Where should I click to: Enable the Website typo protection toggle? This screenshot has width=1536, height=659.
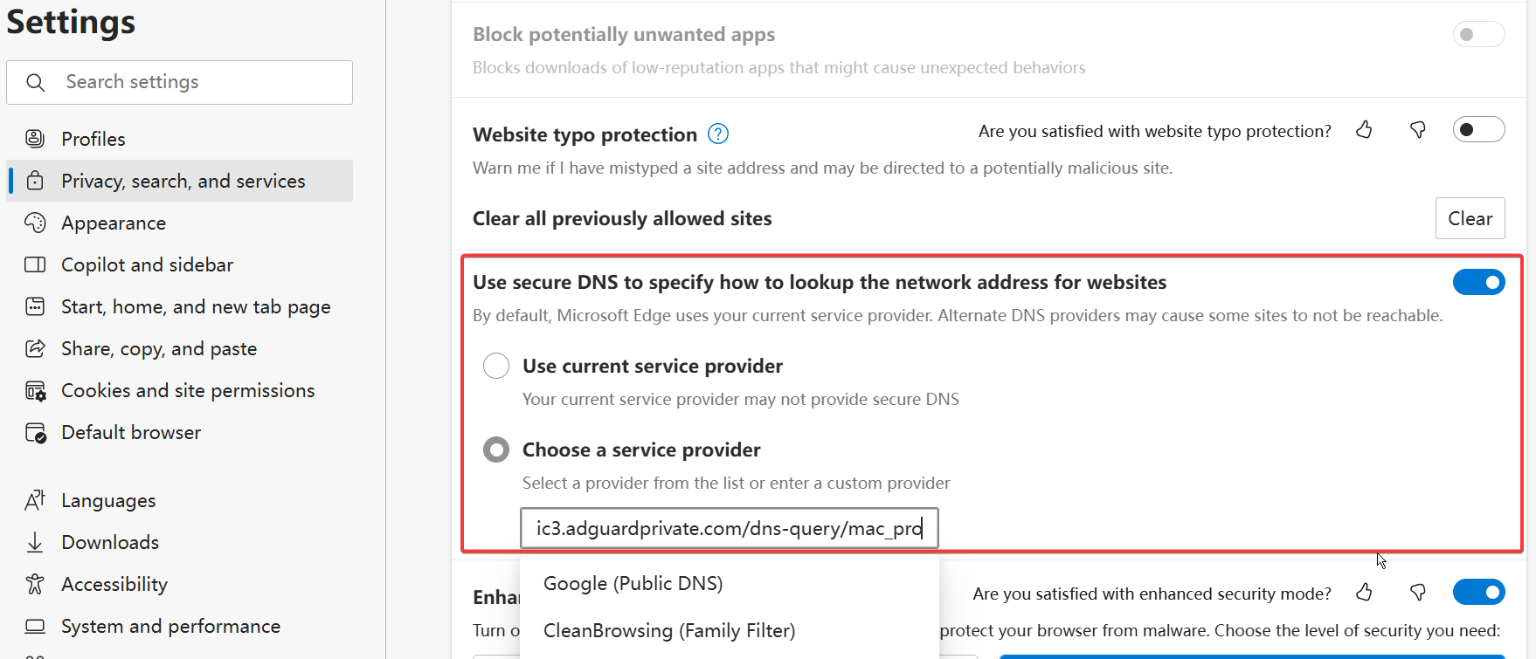tap(1478, 130)
